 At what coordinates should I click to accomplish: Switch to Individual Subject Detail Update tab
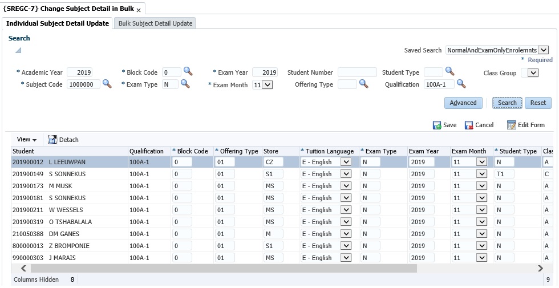58,23
